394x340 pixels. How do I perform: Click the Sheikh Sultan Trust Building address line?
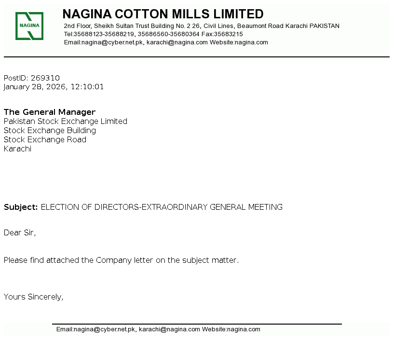[201, 26]
